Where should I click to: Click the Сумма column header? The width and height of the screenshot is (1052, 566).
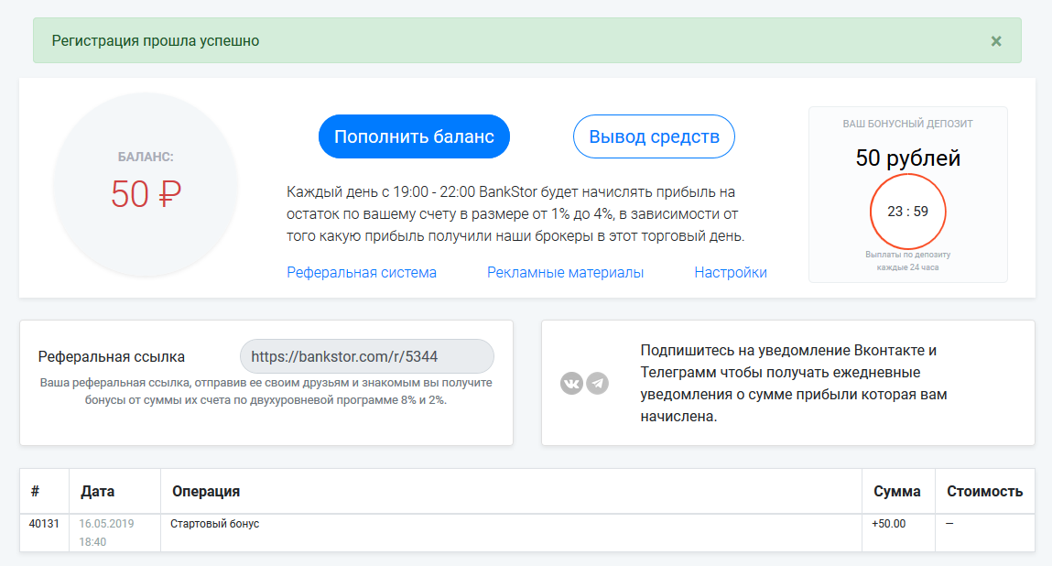(x=897, y=492)
